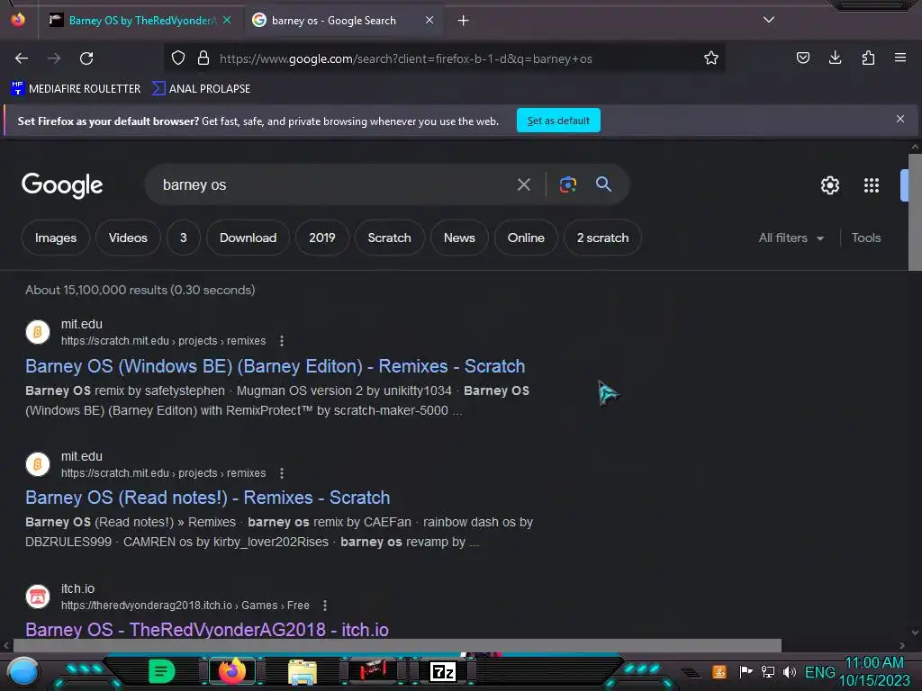Click the site security padlock icon
The width and height of the screenshot is (922, 691).
click(203, 58)
